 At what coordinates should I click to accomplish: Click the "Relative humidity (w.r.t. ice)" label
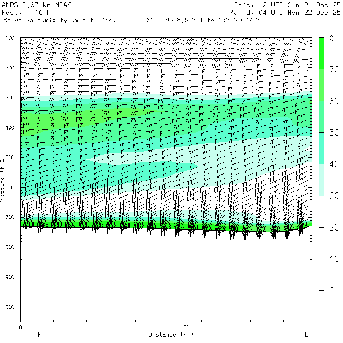coord(59,20)
